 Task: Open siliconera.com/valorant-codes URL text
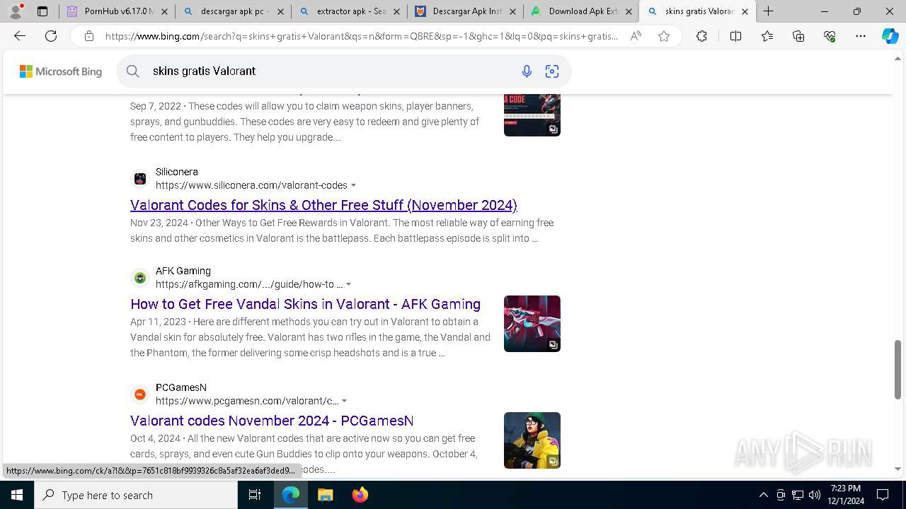(x=251, y=185)
